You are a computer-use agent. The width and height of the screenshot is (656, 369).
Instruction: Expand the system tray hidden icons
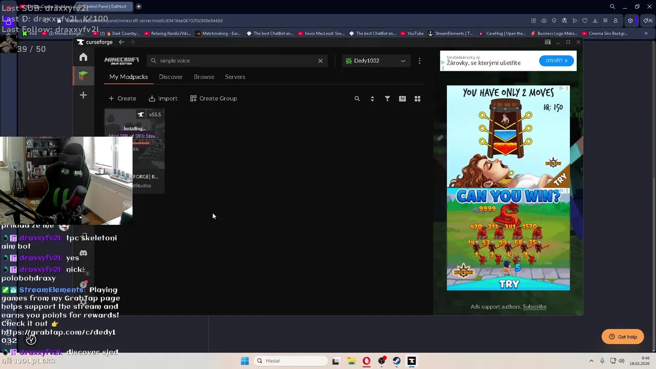[591, 361]
